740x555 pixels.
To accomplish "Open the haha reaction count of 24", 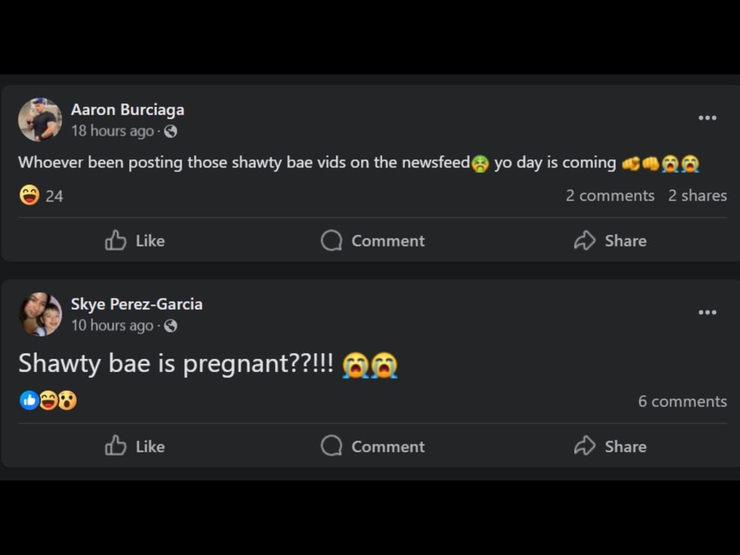I will point(41,196).
